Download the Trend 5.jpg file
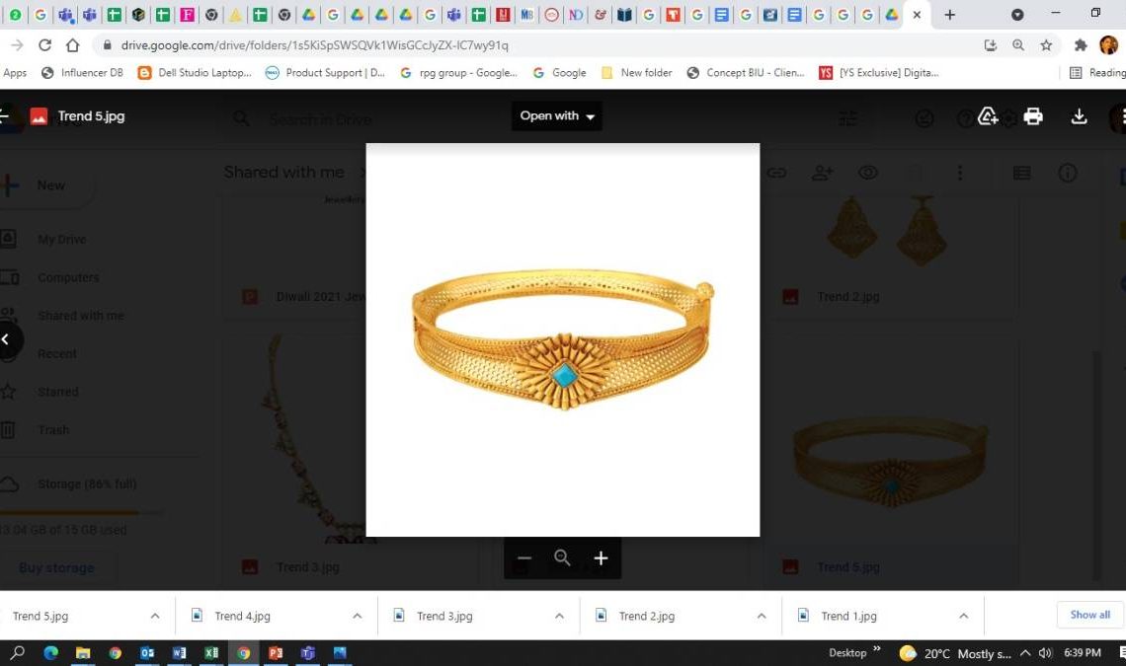Screen dimensions: 1126x666 point(1079,116)
